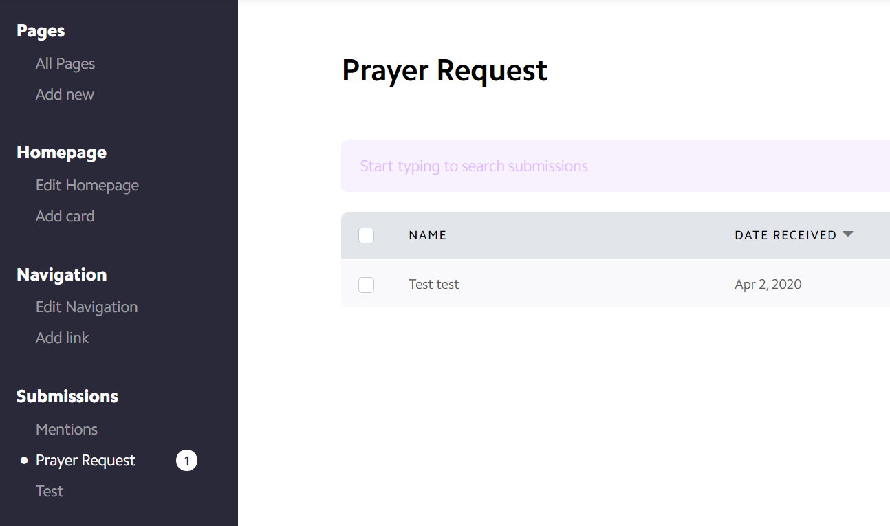
Task: Open All Pages in sidebar
Action: (65, 64)
